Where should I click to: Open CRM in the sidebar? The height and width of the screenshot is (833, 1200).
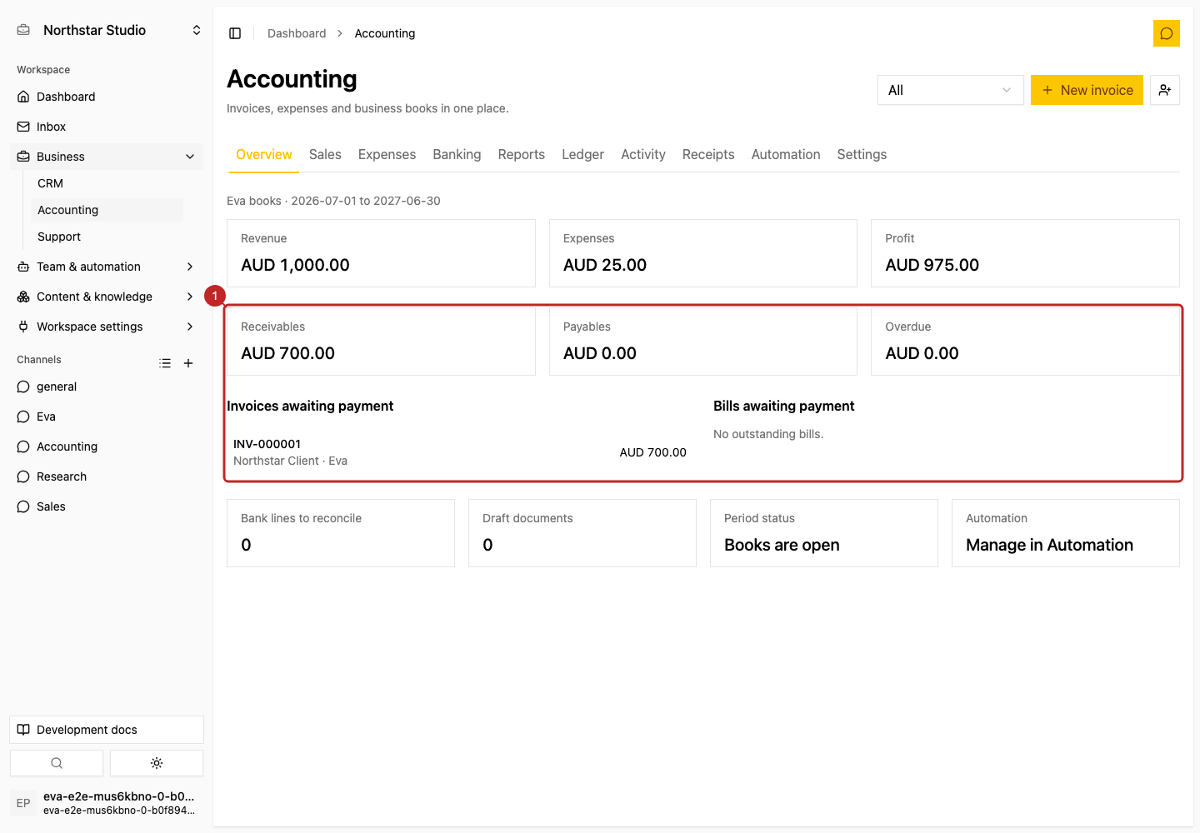point(107,183)
